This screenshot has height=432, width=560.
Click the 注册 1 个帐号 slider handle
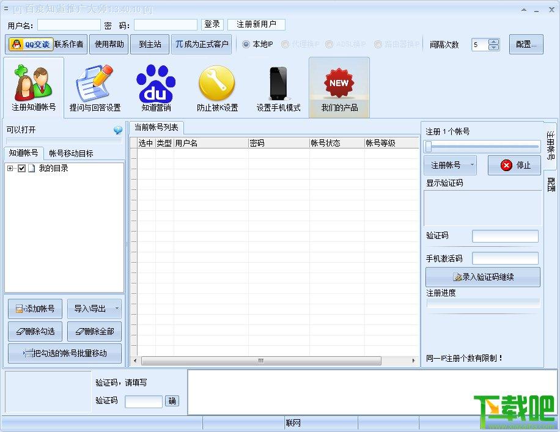(428, 146)
